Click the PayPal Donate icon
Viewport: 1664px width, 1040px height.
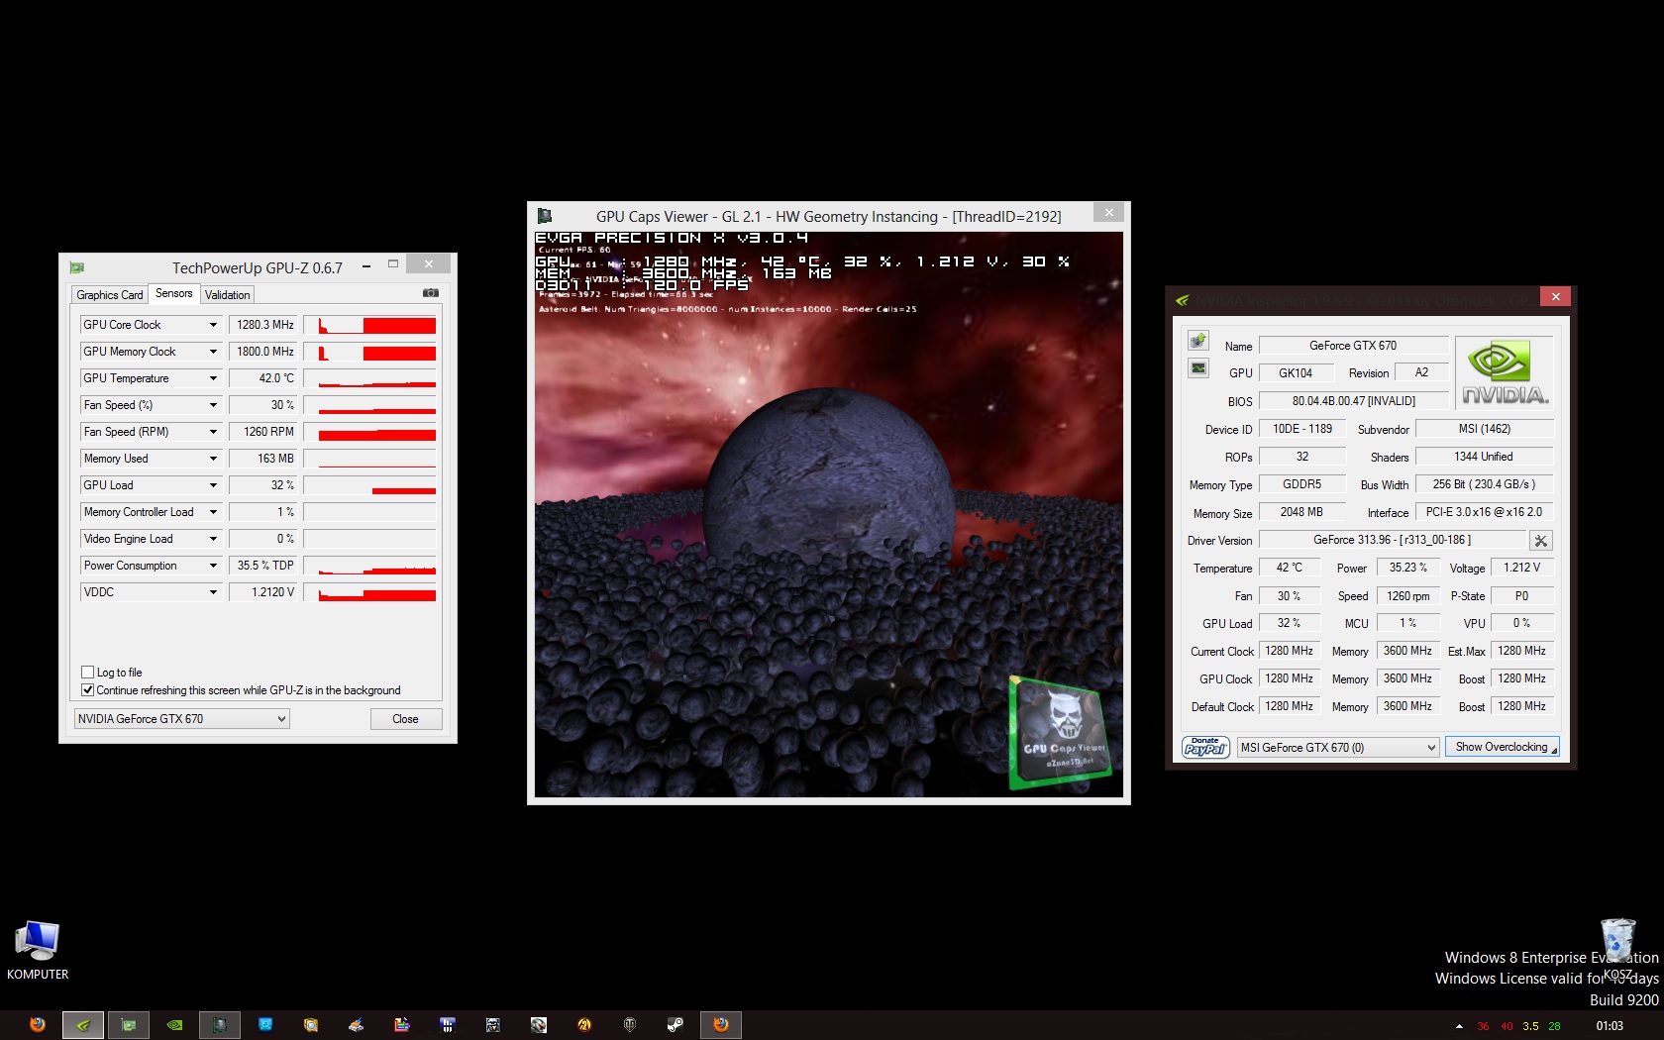1205,748
